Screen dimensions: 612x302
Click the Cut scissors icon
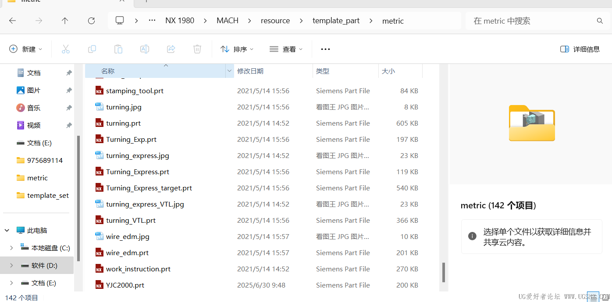pos(66,49)
